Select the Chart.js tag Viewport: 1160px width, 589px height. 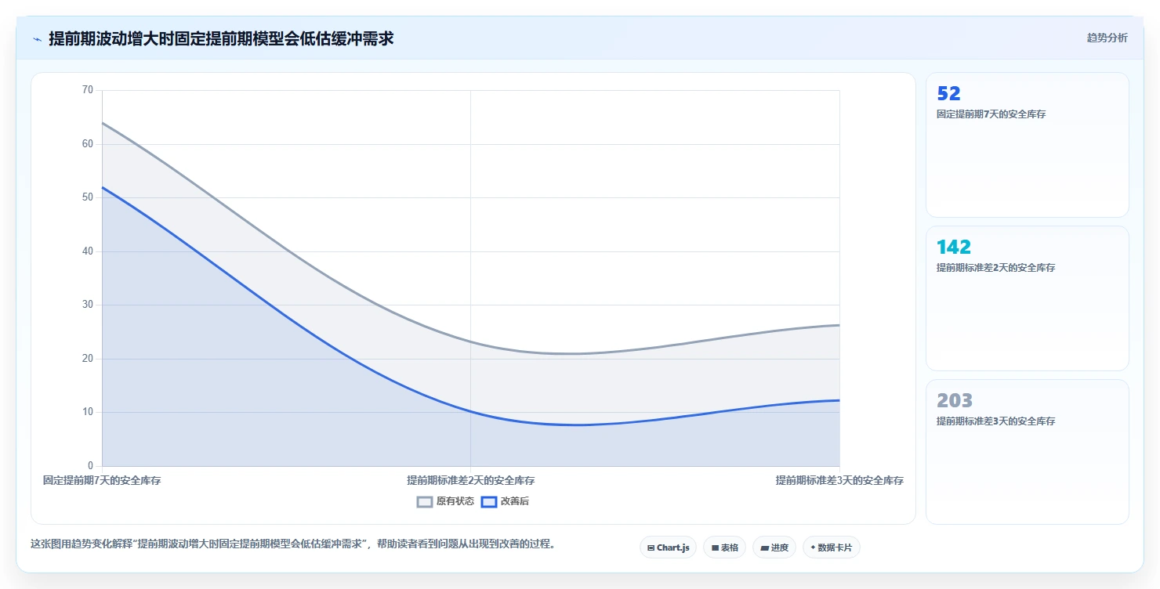[x=668, y=547]
